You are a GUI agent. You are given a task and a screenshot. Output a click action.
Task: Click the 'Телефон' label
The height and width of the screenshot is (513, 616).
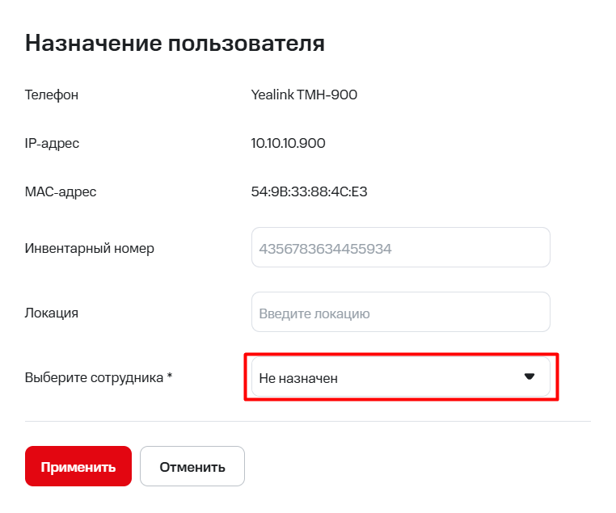(x=52, y=95)
